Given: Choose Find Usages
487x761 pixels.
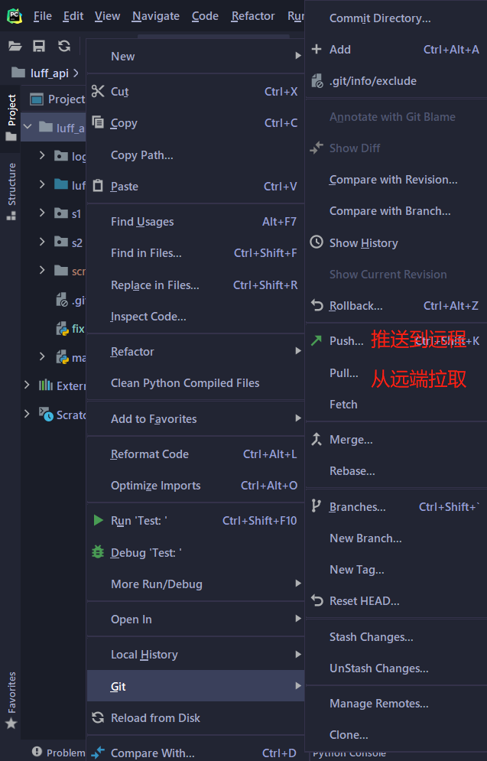Looking at the screenshot, I should 196,222.
